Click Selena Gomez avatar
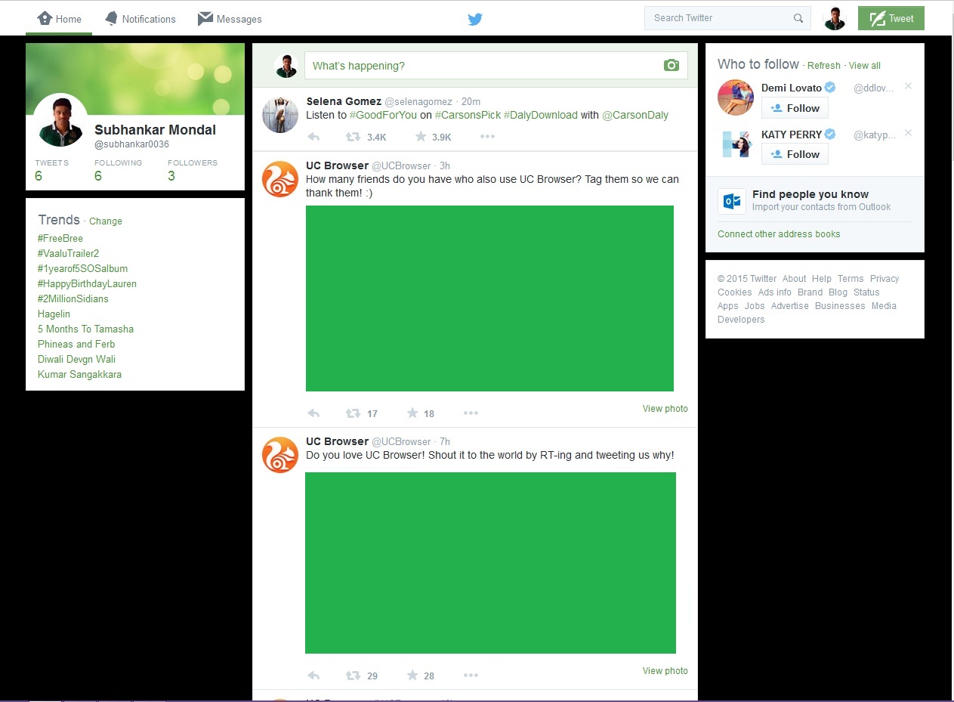Screen dimensions: 954x702 (280, 115)
